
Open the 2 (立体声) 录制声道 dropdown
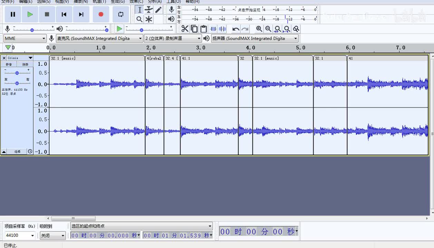[x=173, y=38]
